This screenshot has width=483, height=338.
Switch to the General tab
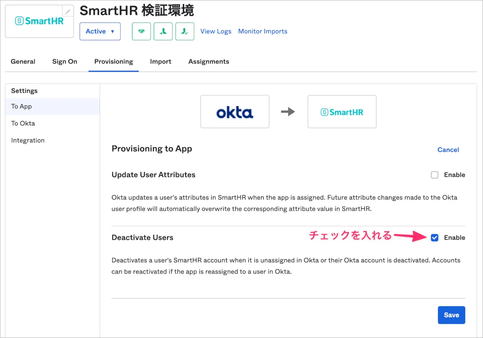coord(23,62)
